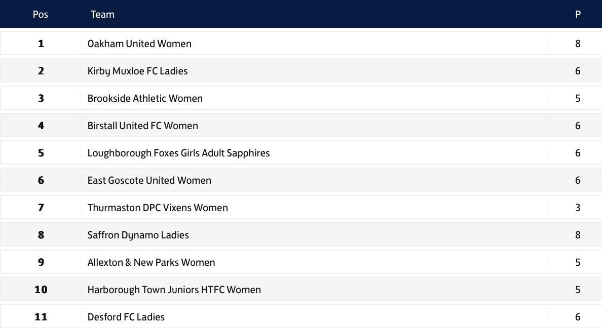Open Brookside Athletic Women team entry

[145, 98]
